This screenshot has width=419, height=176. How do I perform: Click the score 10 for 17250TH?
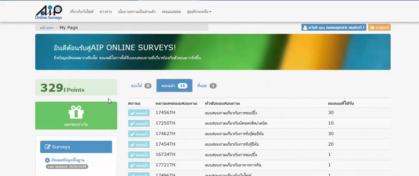pyautogui.click(x=331, y=123)
